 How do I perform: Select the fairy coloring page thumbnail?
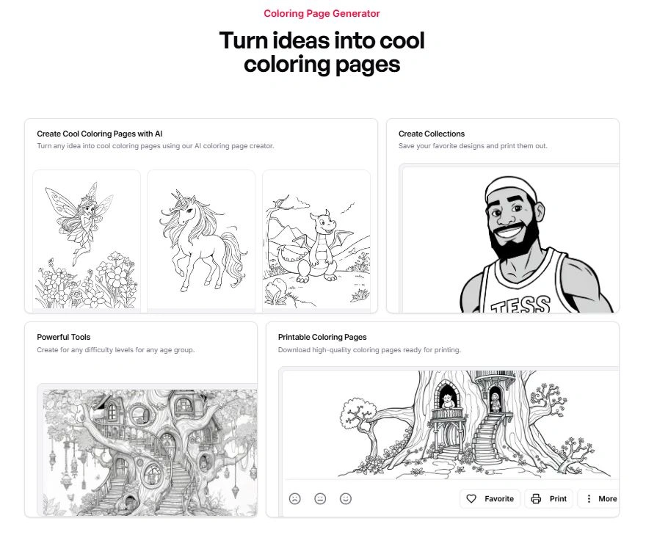pos(87,241)
